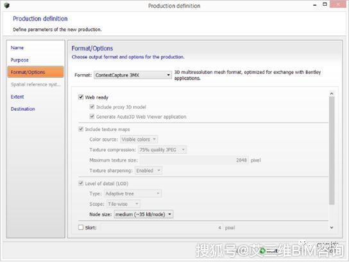The image size is (349, 262).
Task: Maximize the Production definition window
Action: coord(325,4)
